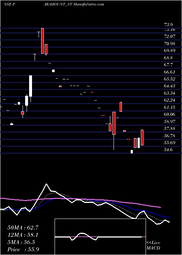The image size is (182, 255).
Task: Click the 63.34 price level label
Action: coord(170,93)
